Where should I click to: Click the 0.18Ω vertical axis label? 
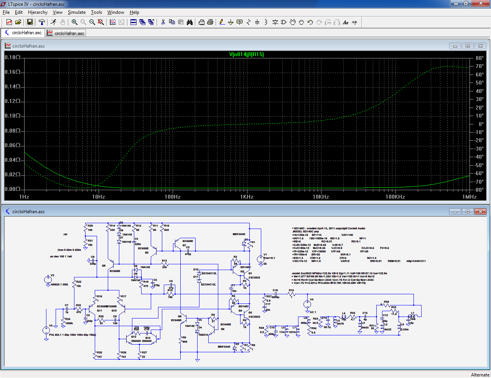point(12,57)
